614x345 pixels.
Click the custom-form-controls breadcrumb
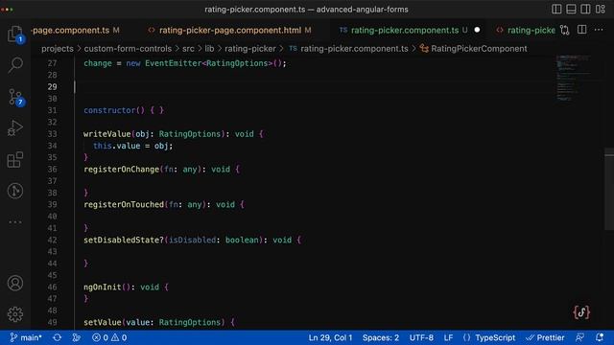point(128,49)
